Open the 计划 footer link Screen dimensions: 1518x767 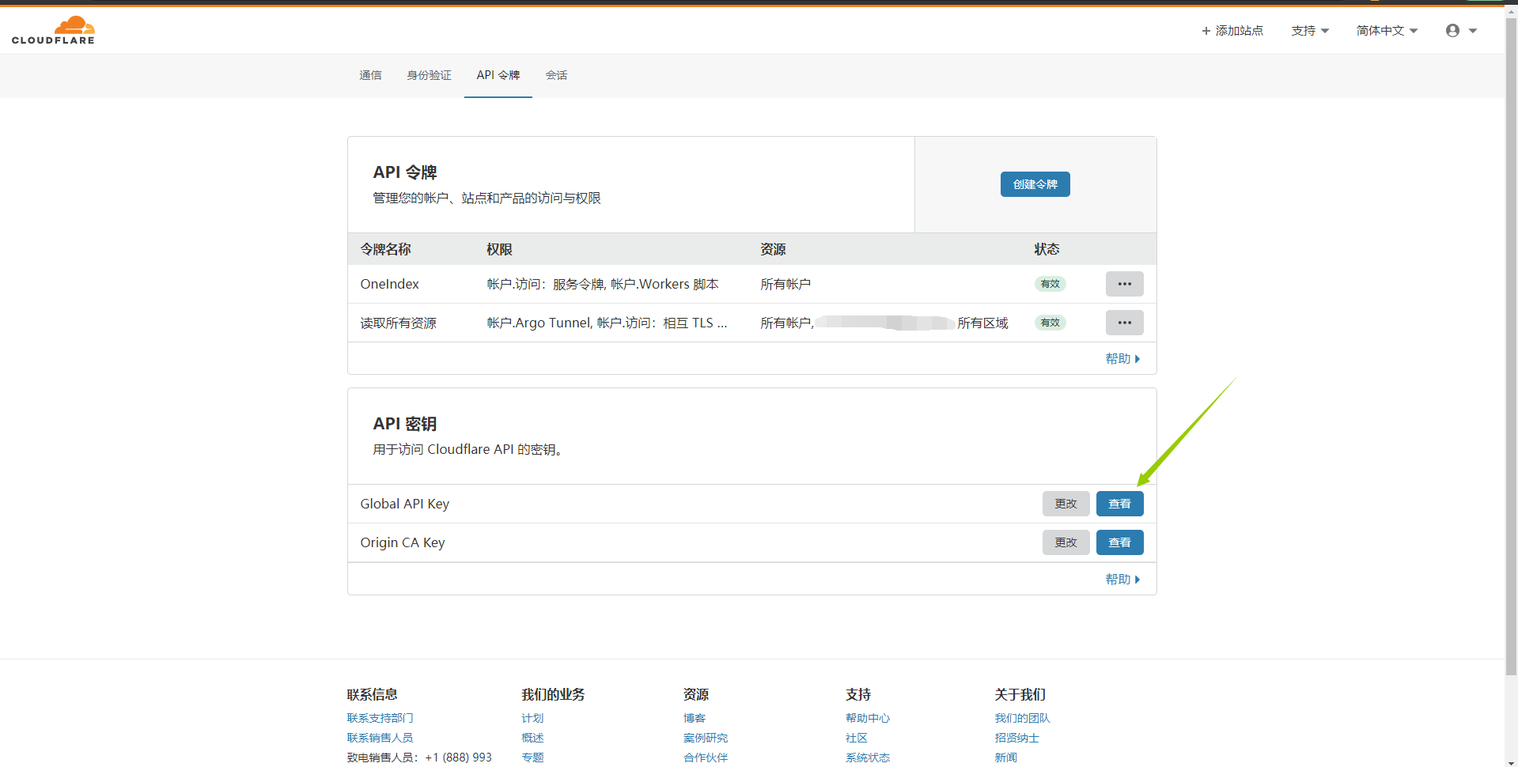click(532, 718)
